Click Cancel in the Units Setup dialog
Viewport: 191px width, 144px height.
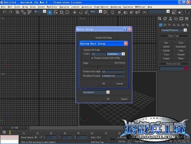tap(124, 99)
